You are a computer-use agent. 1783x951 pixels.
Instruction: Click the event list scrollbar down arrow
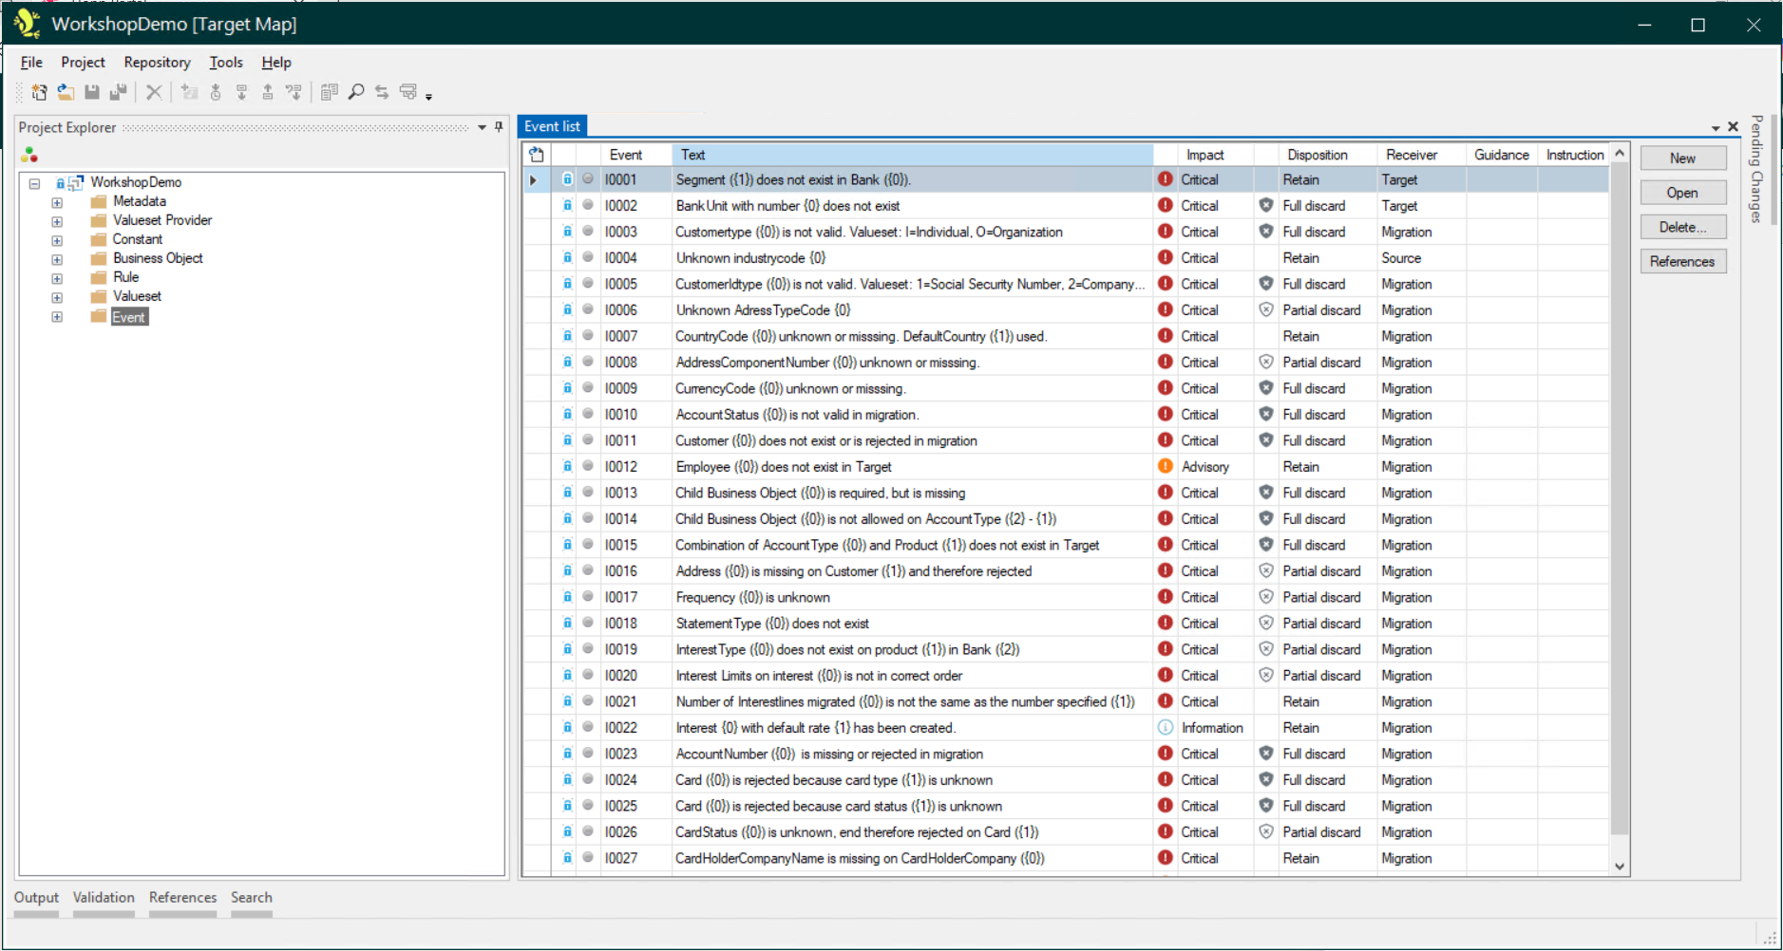(1620, 866)
